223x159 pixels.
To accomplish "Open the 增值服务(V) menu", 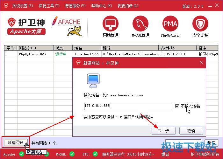I will (75, 6).
